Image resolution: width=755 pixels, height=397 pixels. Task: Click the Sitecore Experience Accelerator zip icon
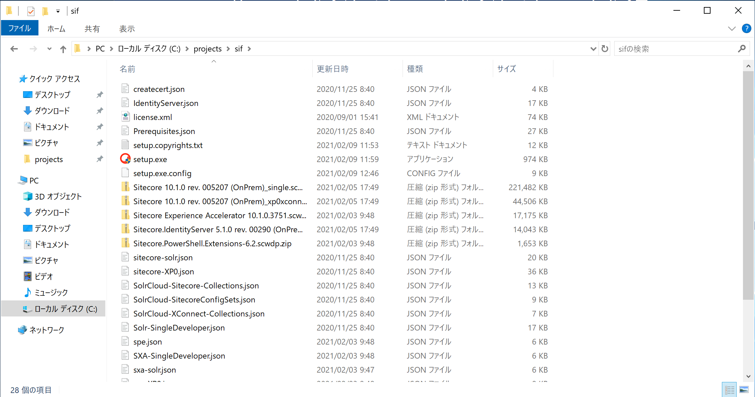pos(125,215)
